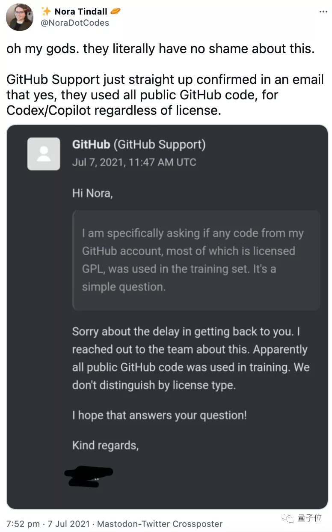Open the @NoraDotCodes handle link
Screen dimensions: 332x532
[75, 23]
